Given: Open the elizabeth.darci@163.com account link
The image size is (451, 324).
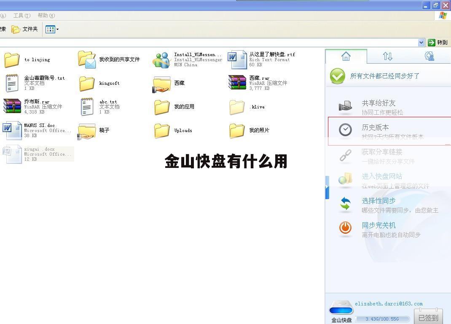Looking at the screenshot, I should click(x=389, y=304).
